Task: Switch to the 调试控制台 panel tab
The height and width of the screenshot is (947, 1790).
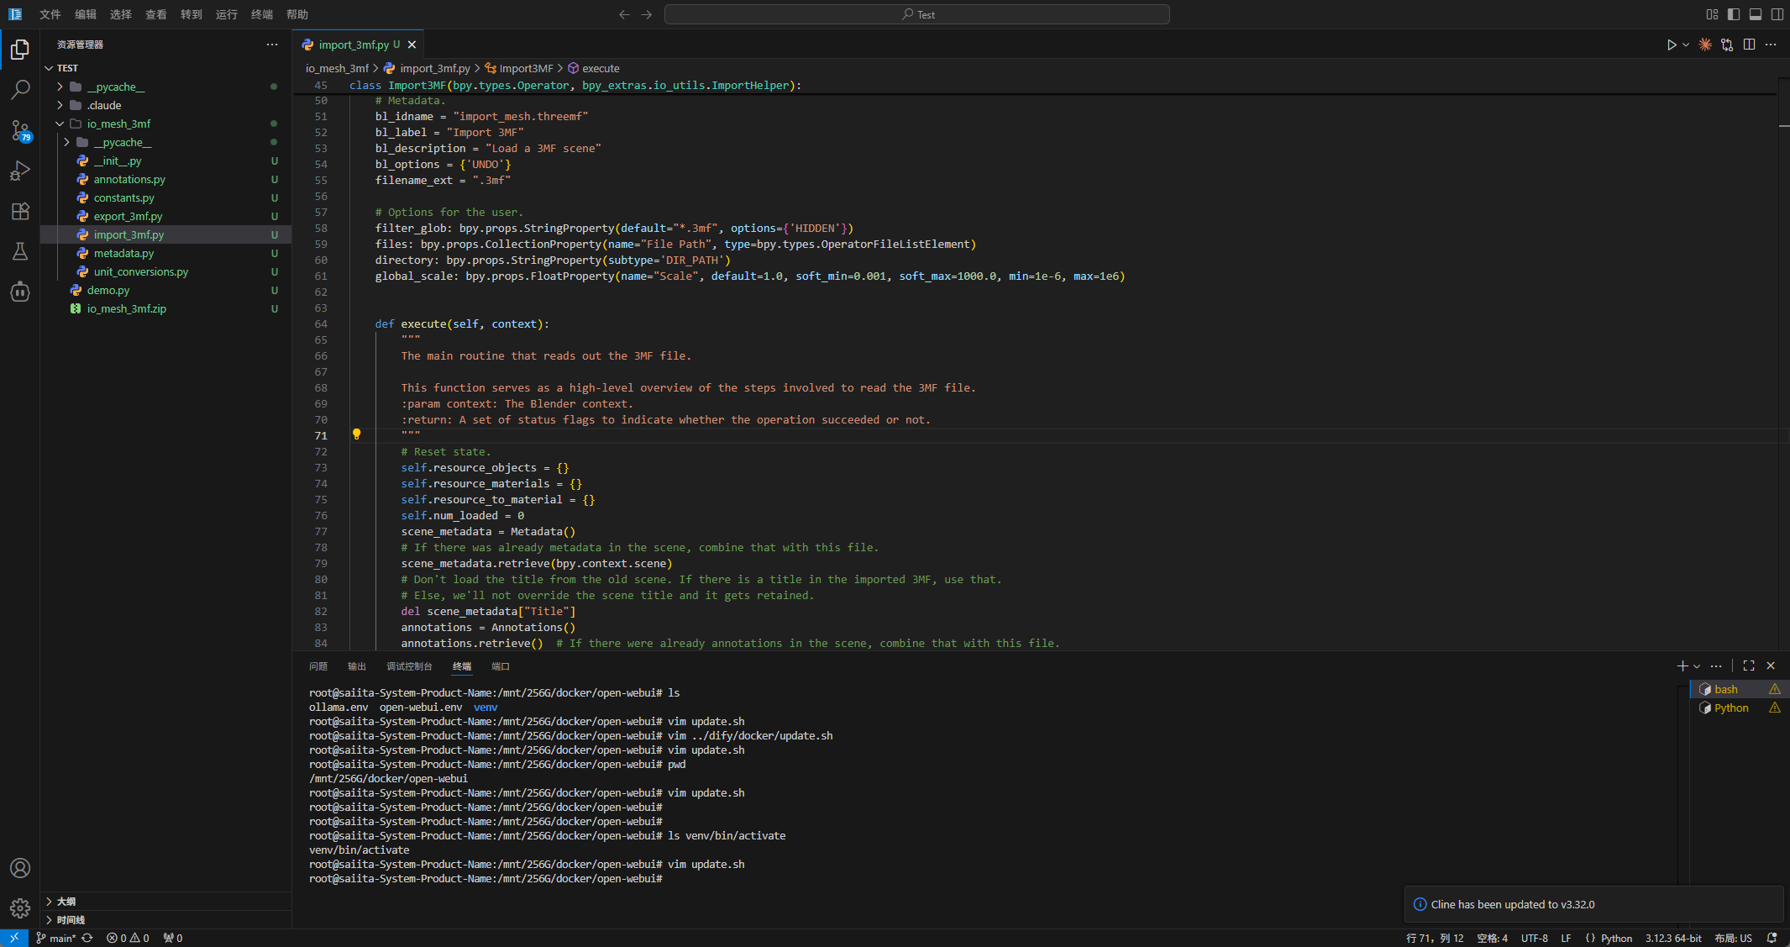Action: point(409,666)
